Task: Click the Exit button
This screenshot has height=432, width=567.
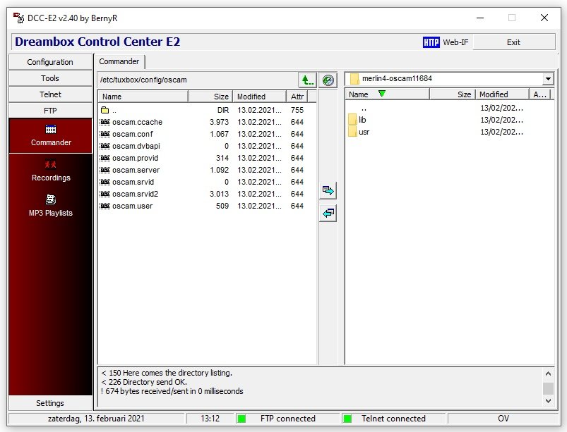Action: (513, 42)
